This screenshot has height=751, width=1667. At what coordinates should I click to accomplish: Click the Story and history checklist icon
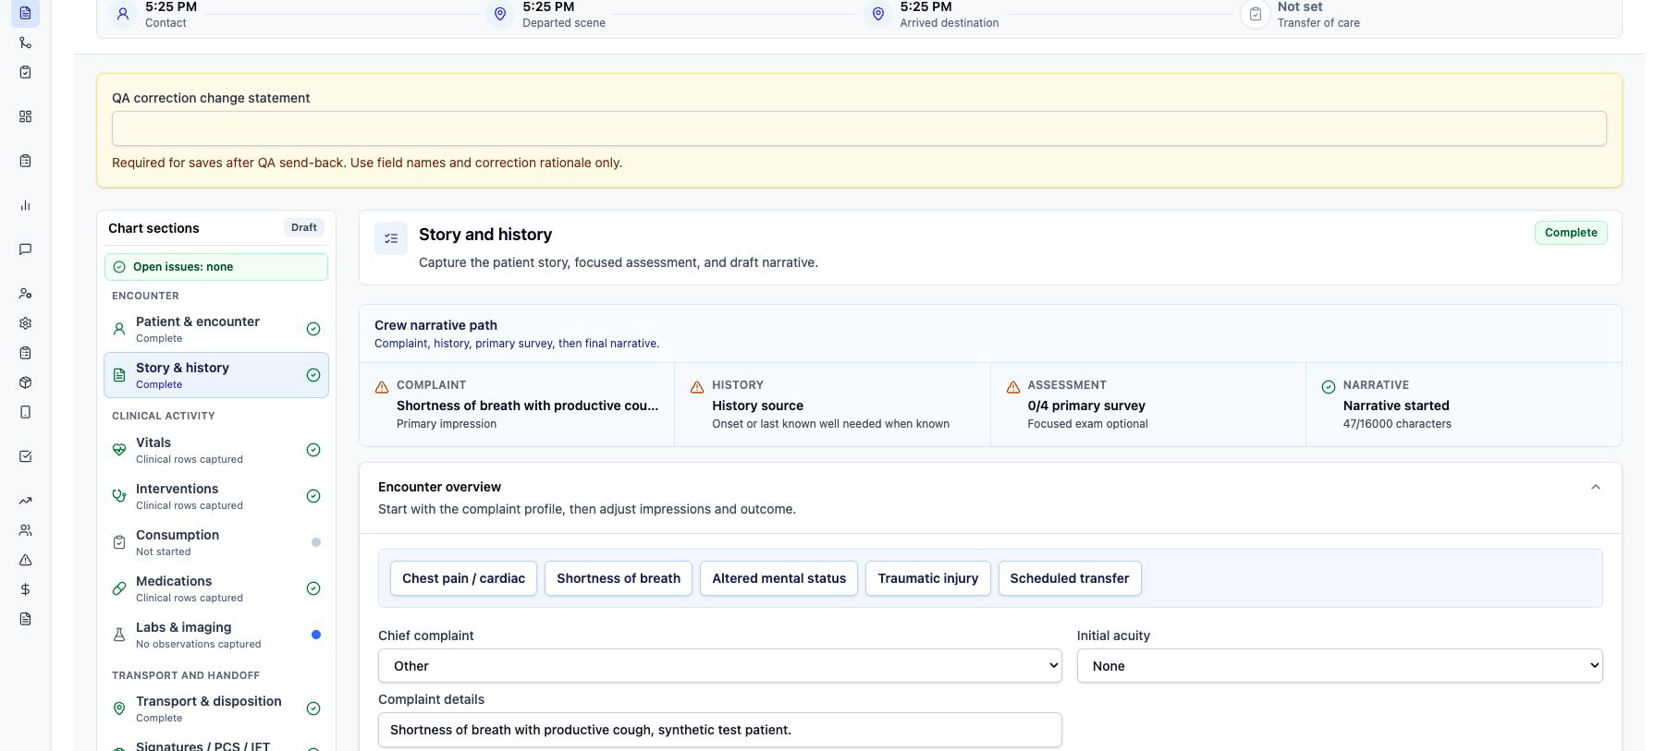pos(391,238)
